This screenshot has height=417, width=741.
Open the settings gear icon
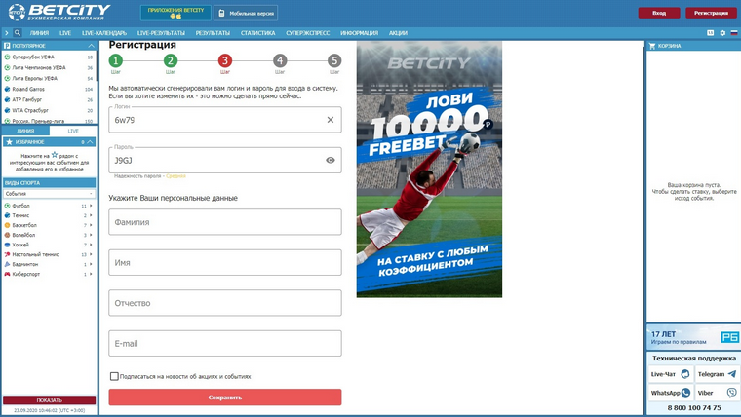(722, 33)
